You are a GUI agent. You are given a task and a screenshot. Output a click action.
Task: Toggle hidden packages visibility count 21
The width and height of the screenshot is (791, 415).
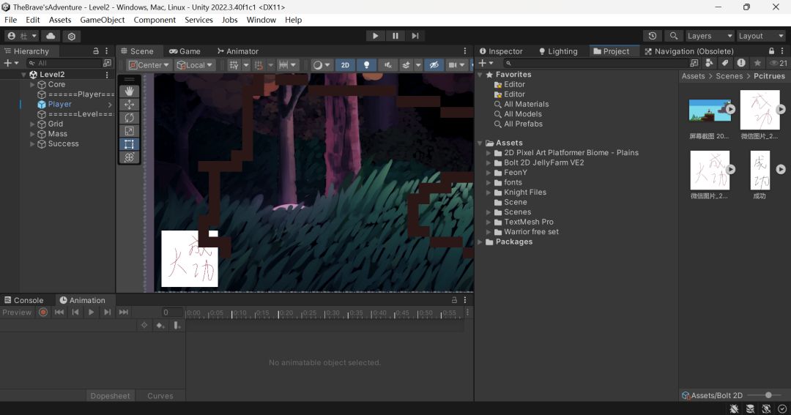click(x=779, y=63)
